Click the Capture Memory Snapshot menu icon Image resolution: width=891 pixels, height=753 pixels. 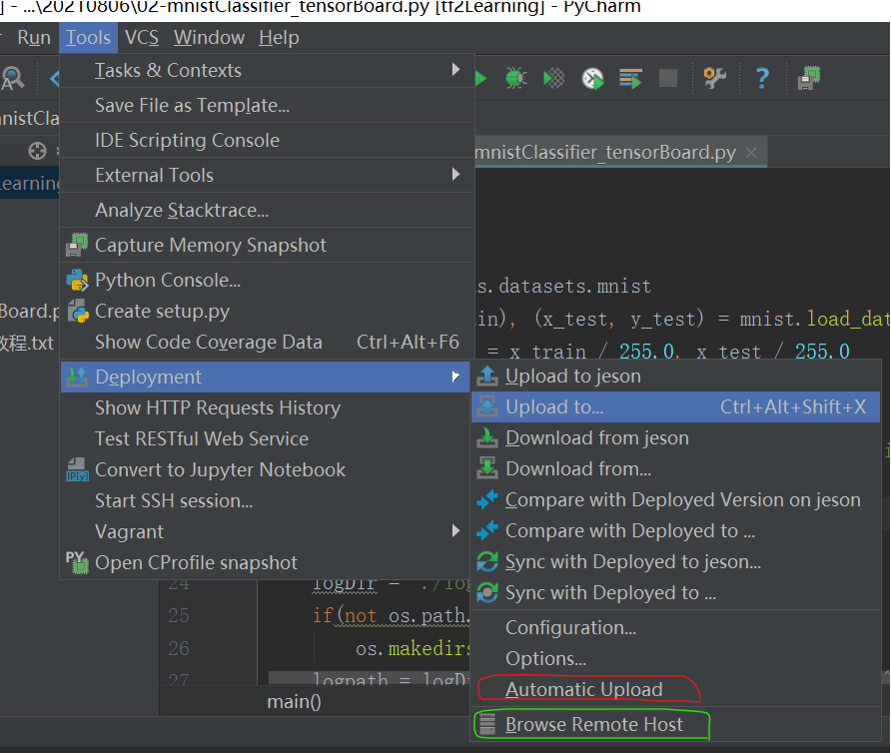click(77, 245)
